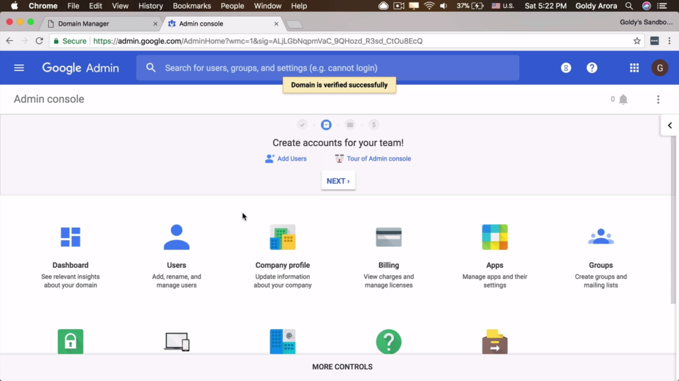Reload the page in Chrome
679x381 pixels.
[x=40, y=41]
